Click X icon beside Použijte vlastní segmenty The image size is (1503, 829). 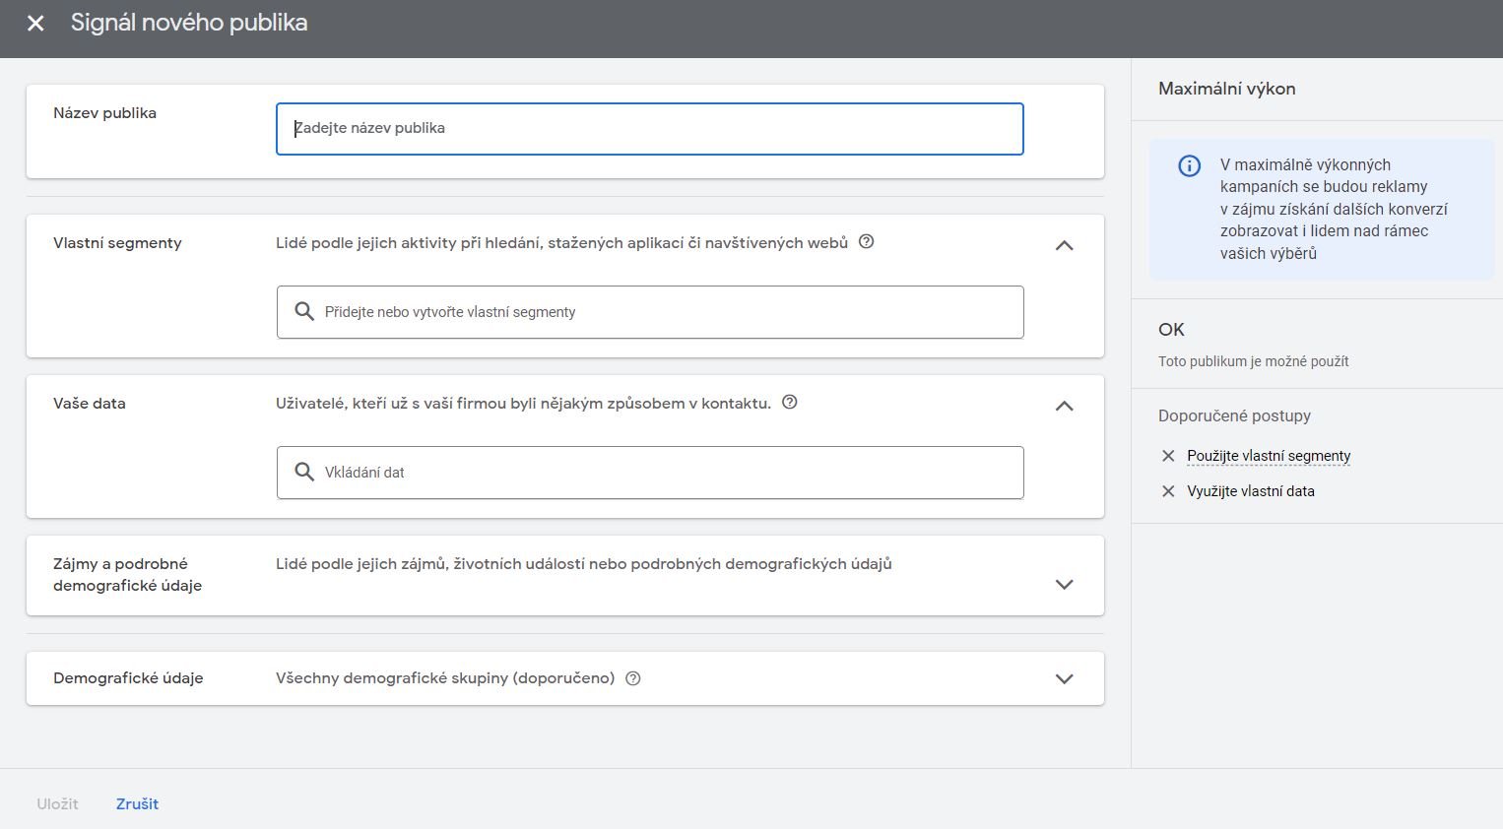tap(1168, 456)
